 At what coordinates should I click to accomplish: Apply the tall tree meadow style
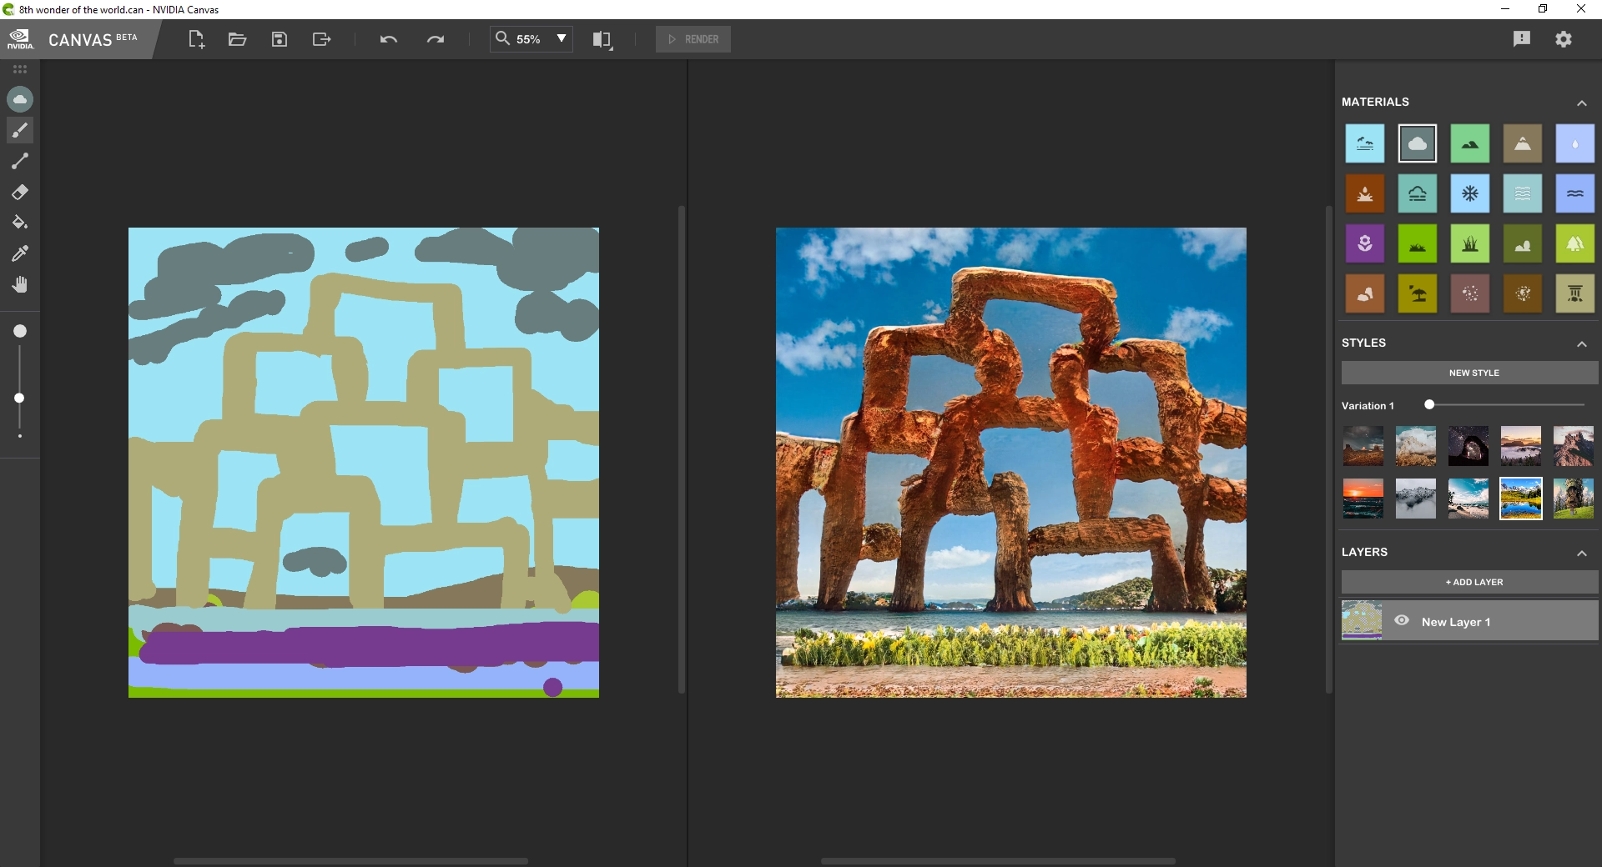pyautogui.click(x=1574, y=499)
